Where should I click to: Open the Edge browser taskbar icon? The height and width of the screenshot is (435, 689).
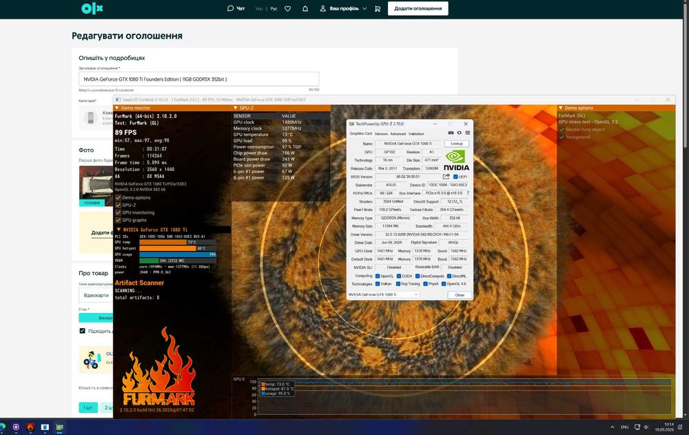(x=2, y=427)
